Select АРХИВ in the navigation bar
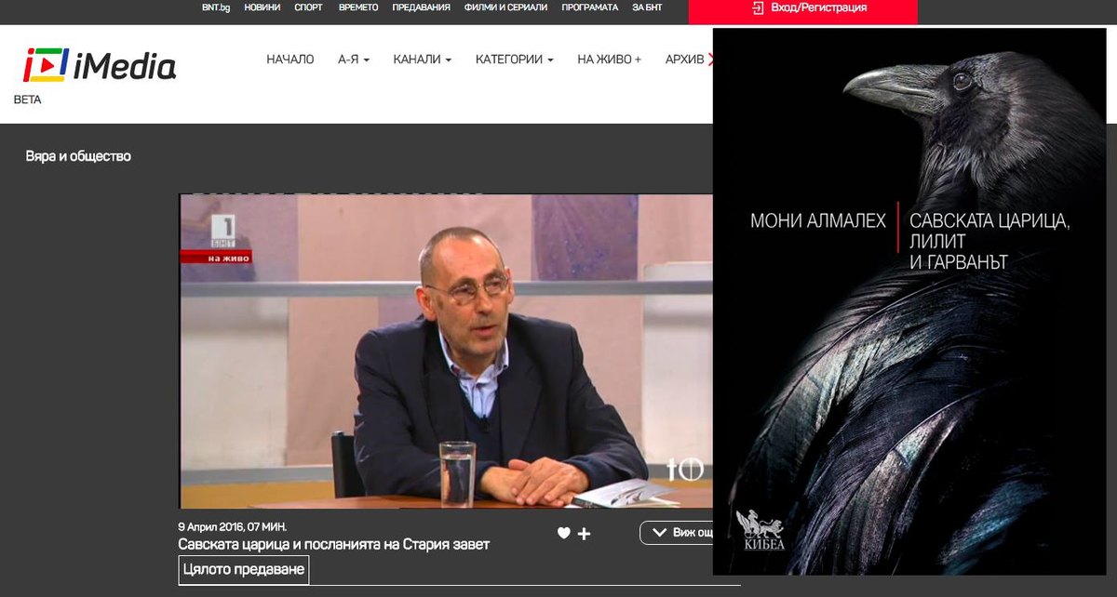Screen dimensions: 1117x597 pyautogui.click(x=685, y=60)
